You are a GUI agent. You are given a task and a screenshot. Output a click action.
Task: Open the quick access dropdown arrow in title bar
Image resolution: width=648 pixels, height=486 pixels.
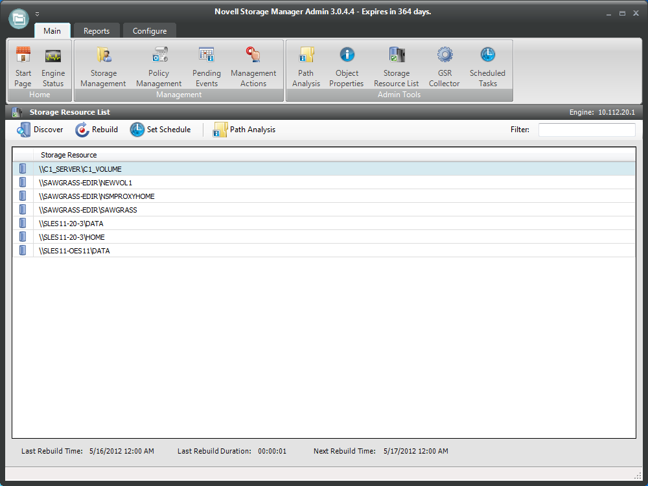tap(37, 14)
